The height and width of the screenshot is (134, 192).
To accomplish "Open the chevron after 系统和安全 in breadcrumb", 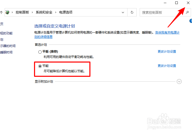I will tap(56, 12).
